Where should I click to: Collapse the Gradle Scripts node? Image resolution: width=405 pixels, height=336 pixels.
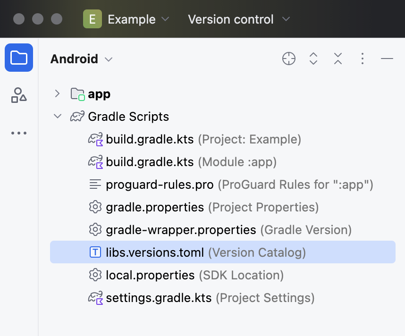click(57, 116)
